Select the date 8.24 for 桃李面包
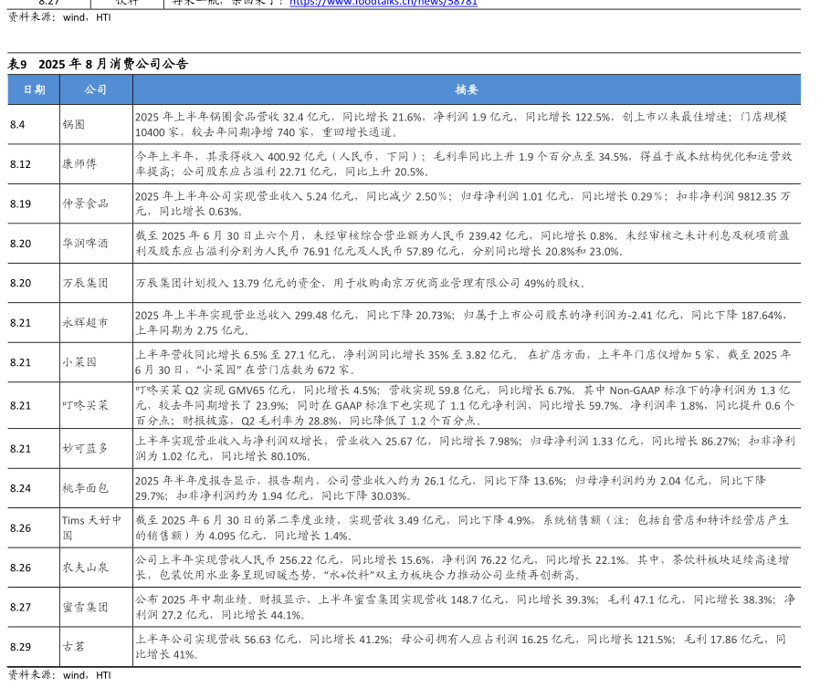 (x=20, y=488)
